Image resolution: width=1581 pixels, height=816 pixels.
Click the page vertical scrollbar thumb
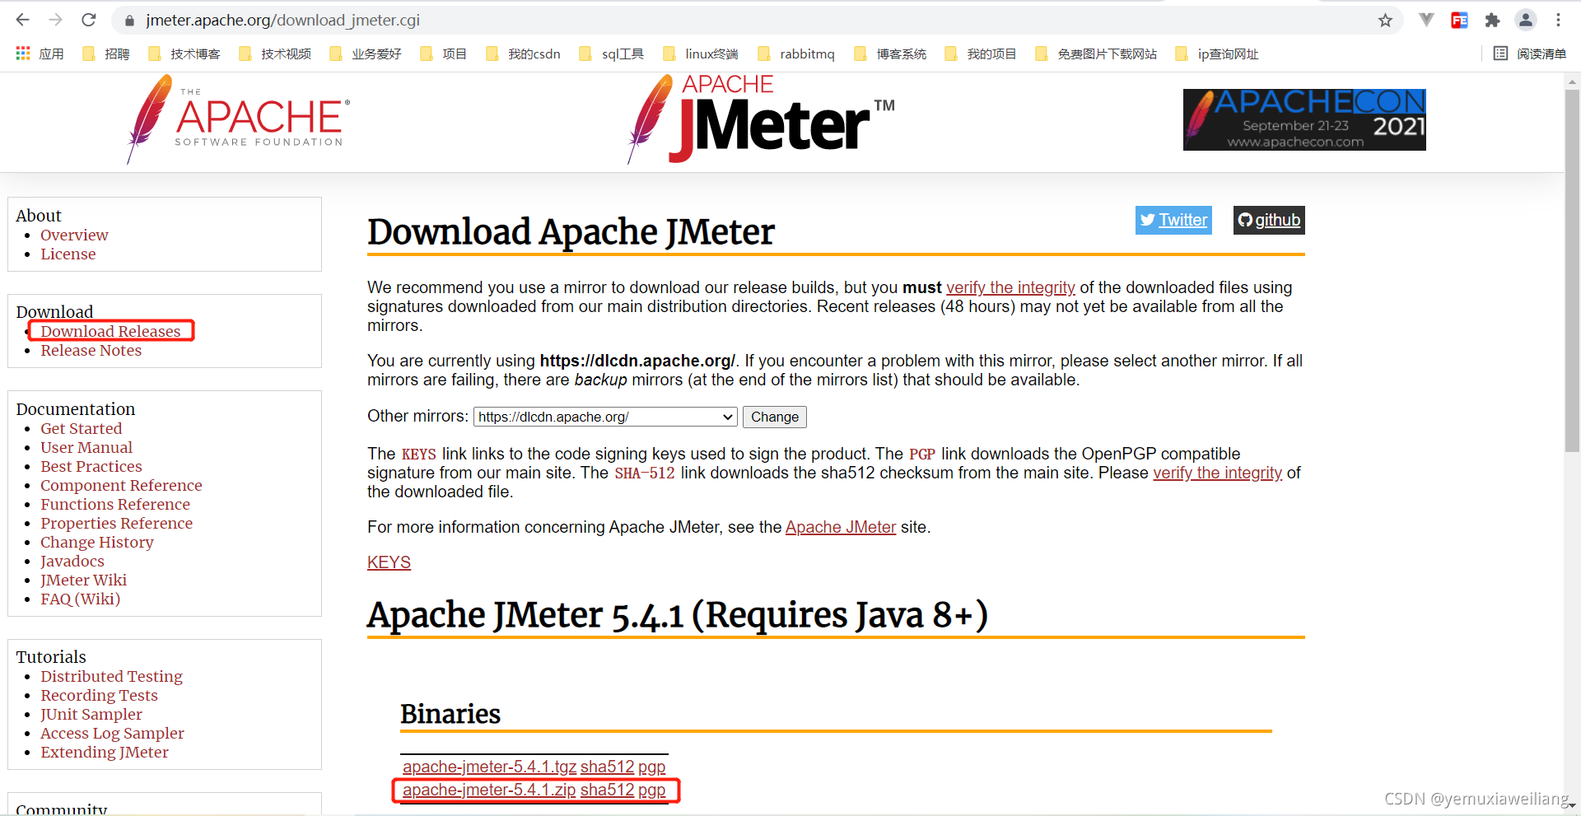[x=1572, y=270]
